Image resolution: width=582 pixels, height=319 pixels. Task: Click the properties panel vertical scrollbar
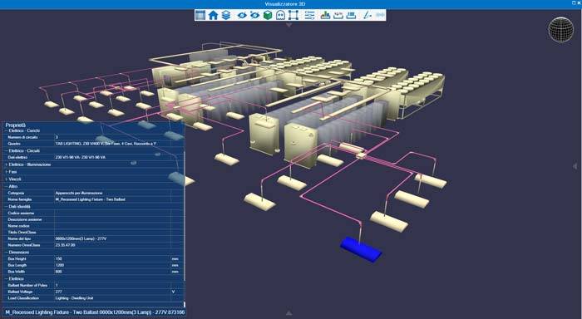[185, 215]
